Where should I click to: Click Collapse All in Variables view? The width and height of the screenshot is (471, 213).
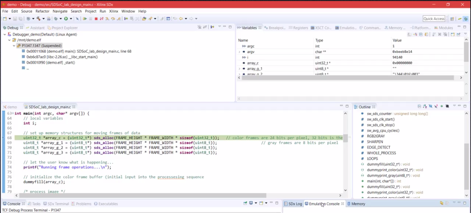pyautogui.click(x=421, y=34)
